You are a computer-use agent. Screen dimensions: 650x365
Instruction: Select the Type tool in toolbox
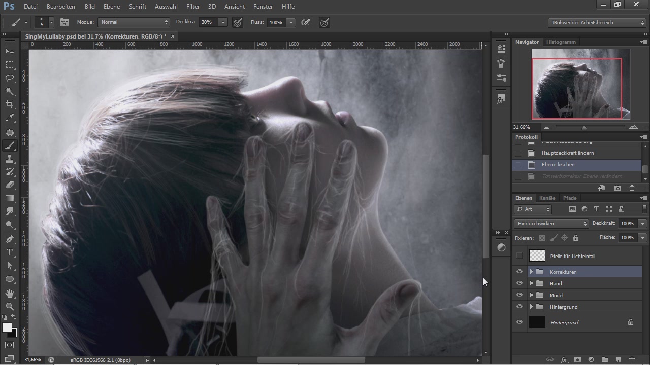[10, 252]
